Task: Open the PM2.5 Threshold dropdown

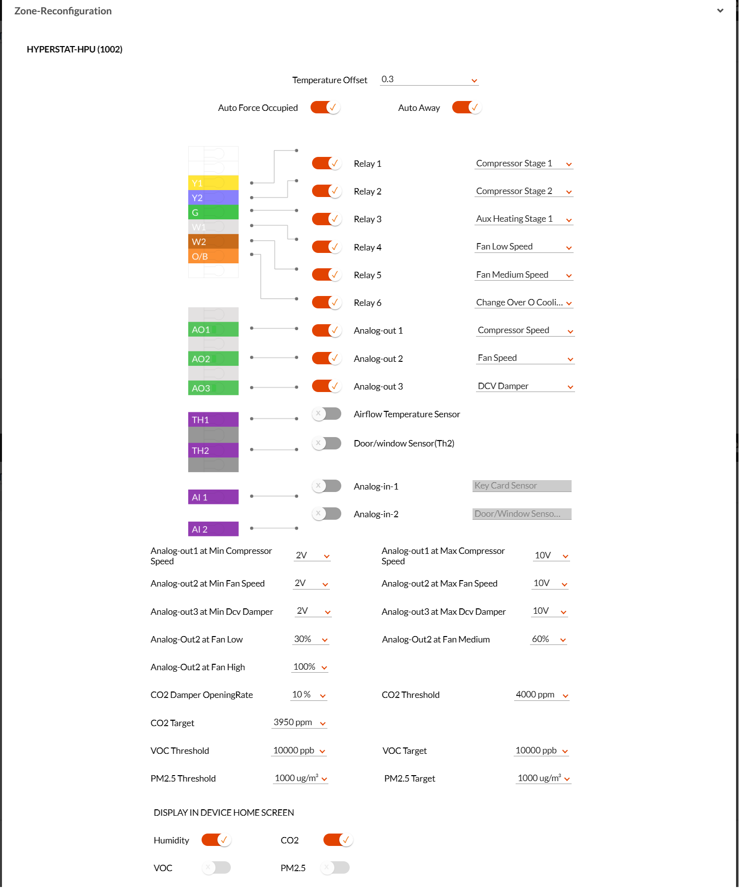Action: coord(301,779)
